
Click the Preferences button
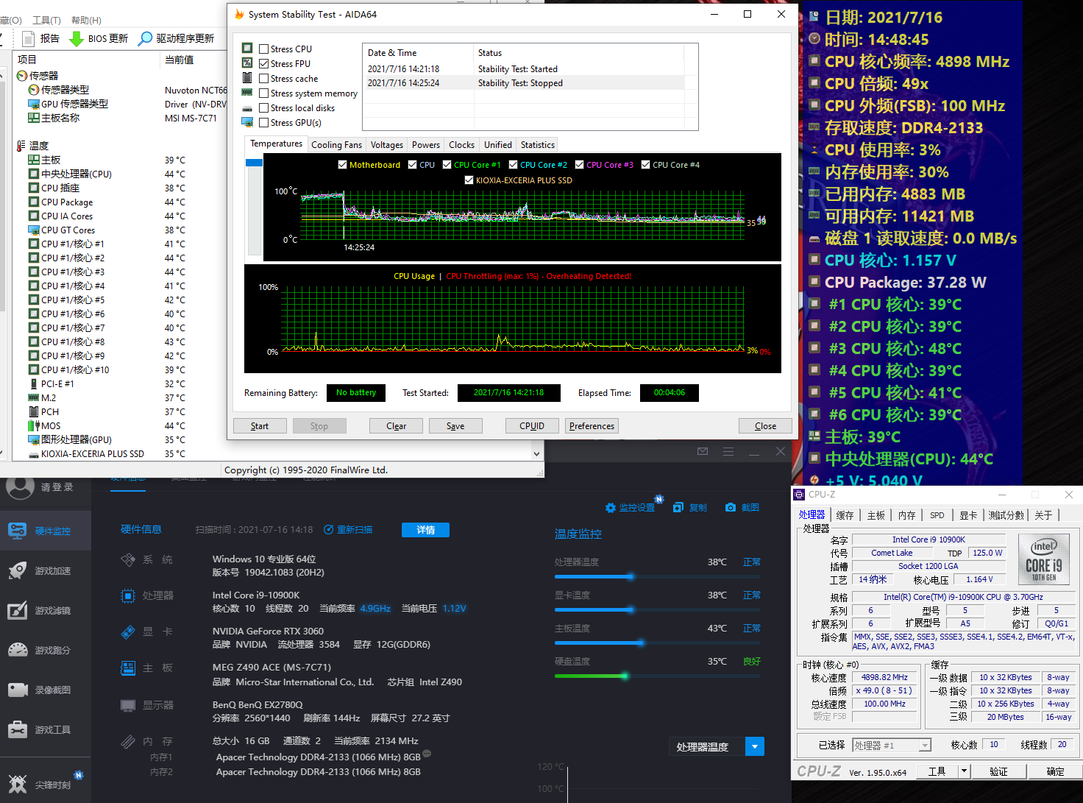pyautogui.click(x=592, y=426)
